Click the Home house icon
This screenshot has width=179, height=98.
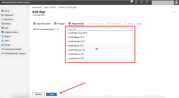pos(2,11)
